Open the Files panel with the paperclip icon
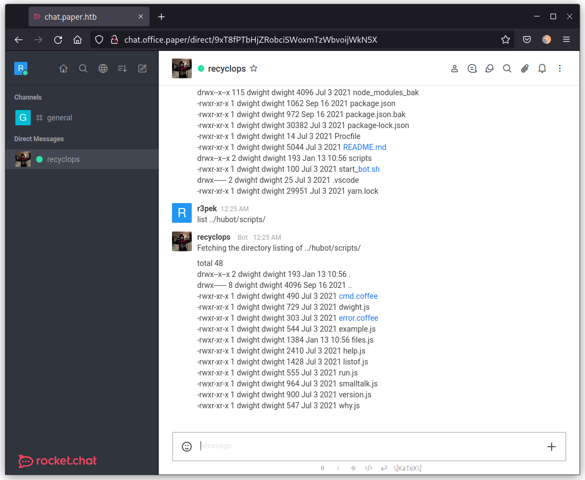The image size is (585, 480). click(x=524, y=68)
